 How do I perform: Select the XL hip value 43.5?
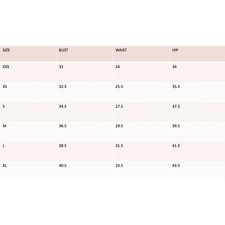176,166
